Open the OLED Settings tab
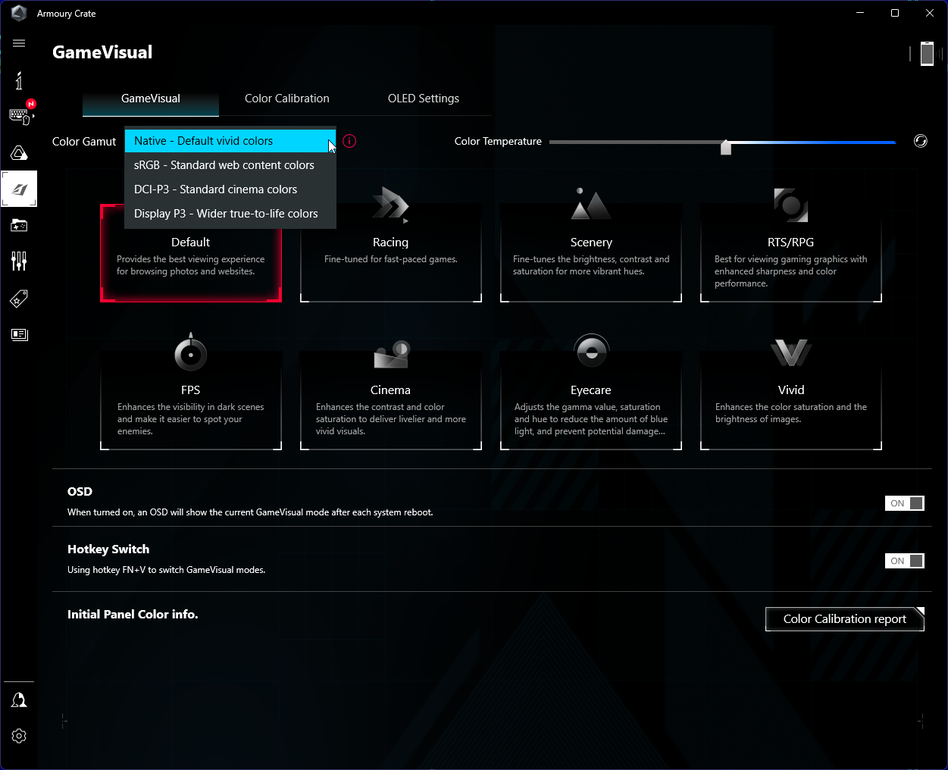The width and height of the screenshot is (948, 770). (424, 99)
